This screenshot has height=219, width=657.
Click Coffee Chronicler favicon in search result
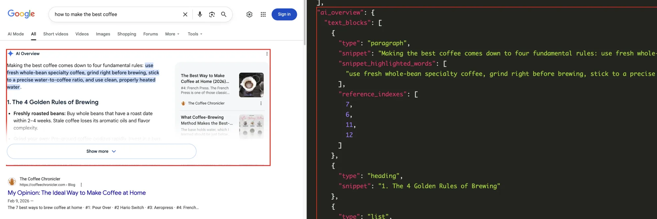point(12,182)
